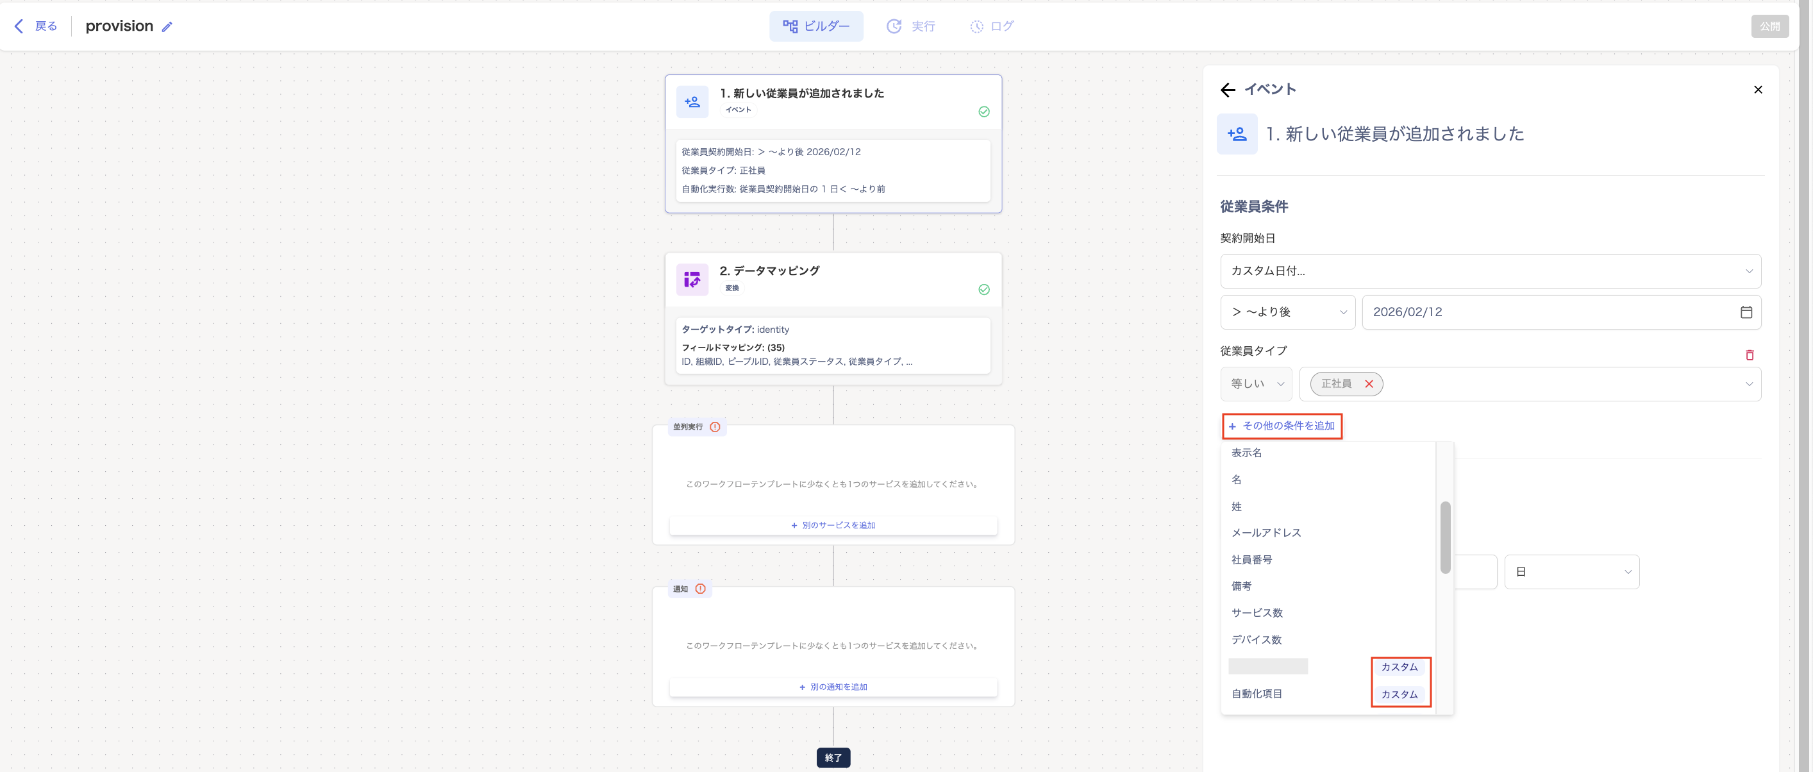Image resolution: width=1813 pixels, height=772 pixels.
Task: Click the pencil icon next to provision
Action: [167, 27]
